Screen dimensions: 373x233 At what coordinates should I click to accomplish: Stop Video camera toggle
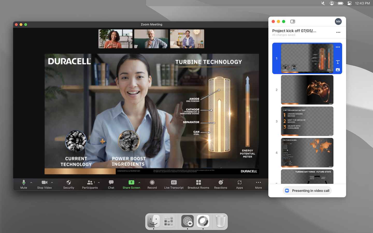44,184
